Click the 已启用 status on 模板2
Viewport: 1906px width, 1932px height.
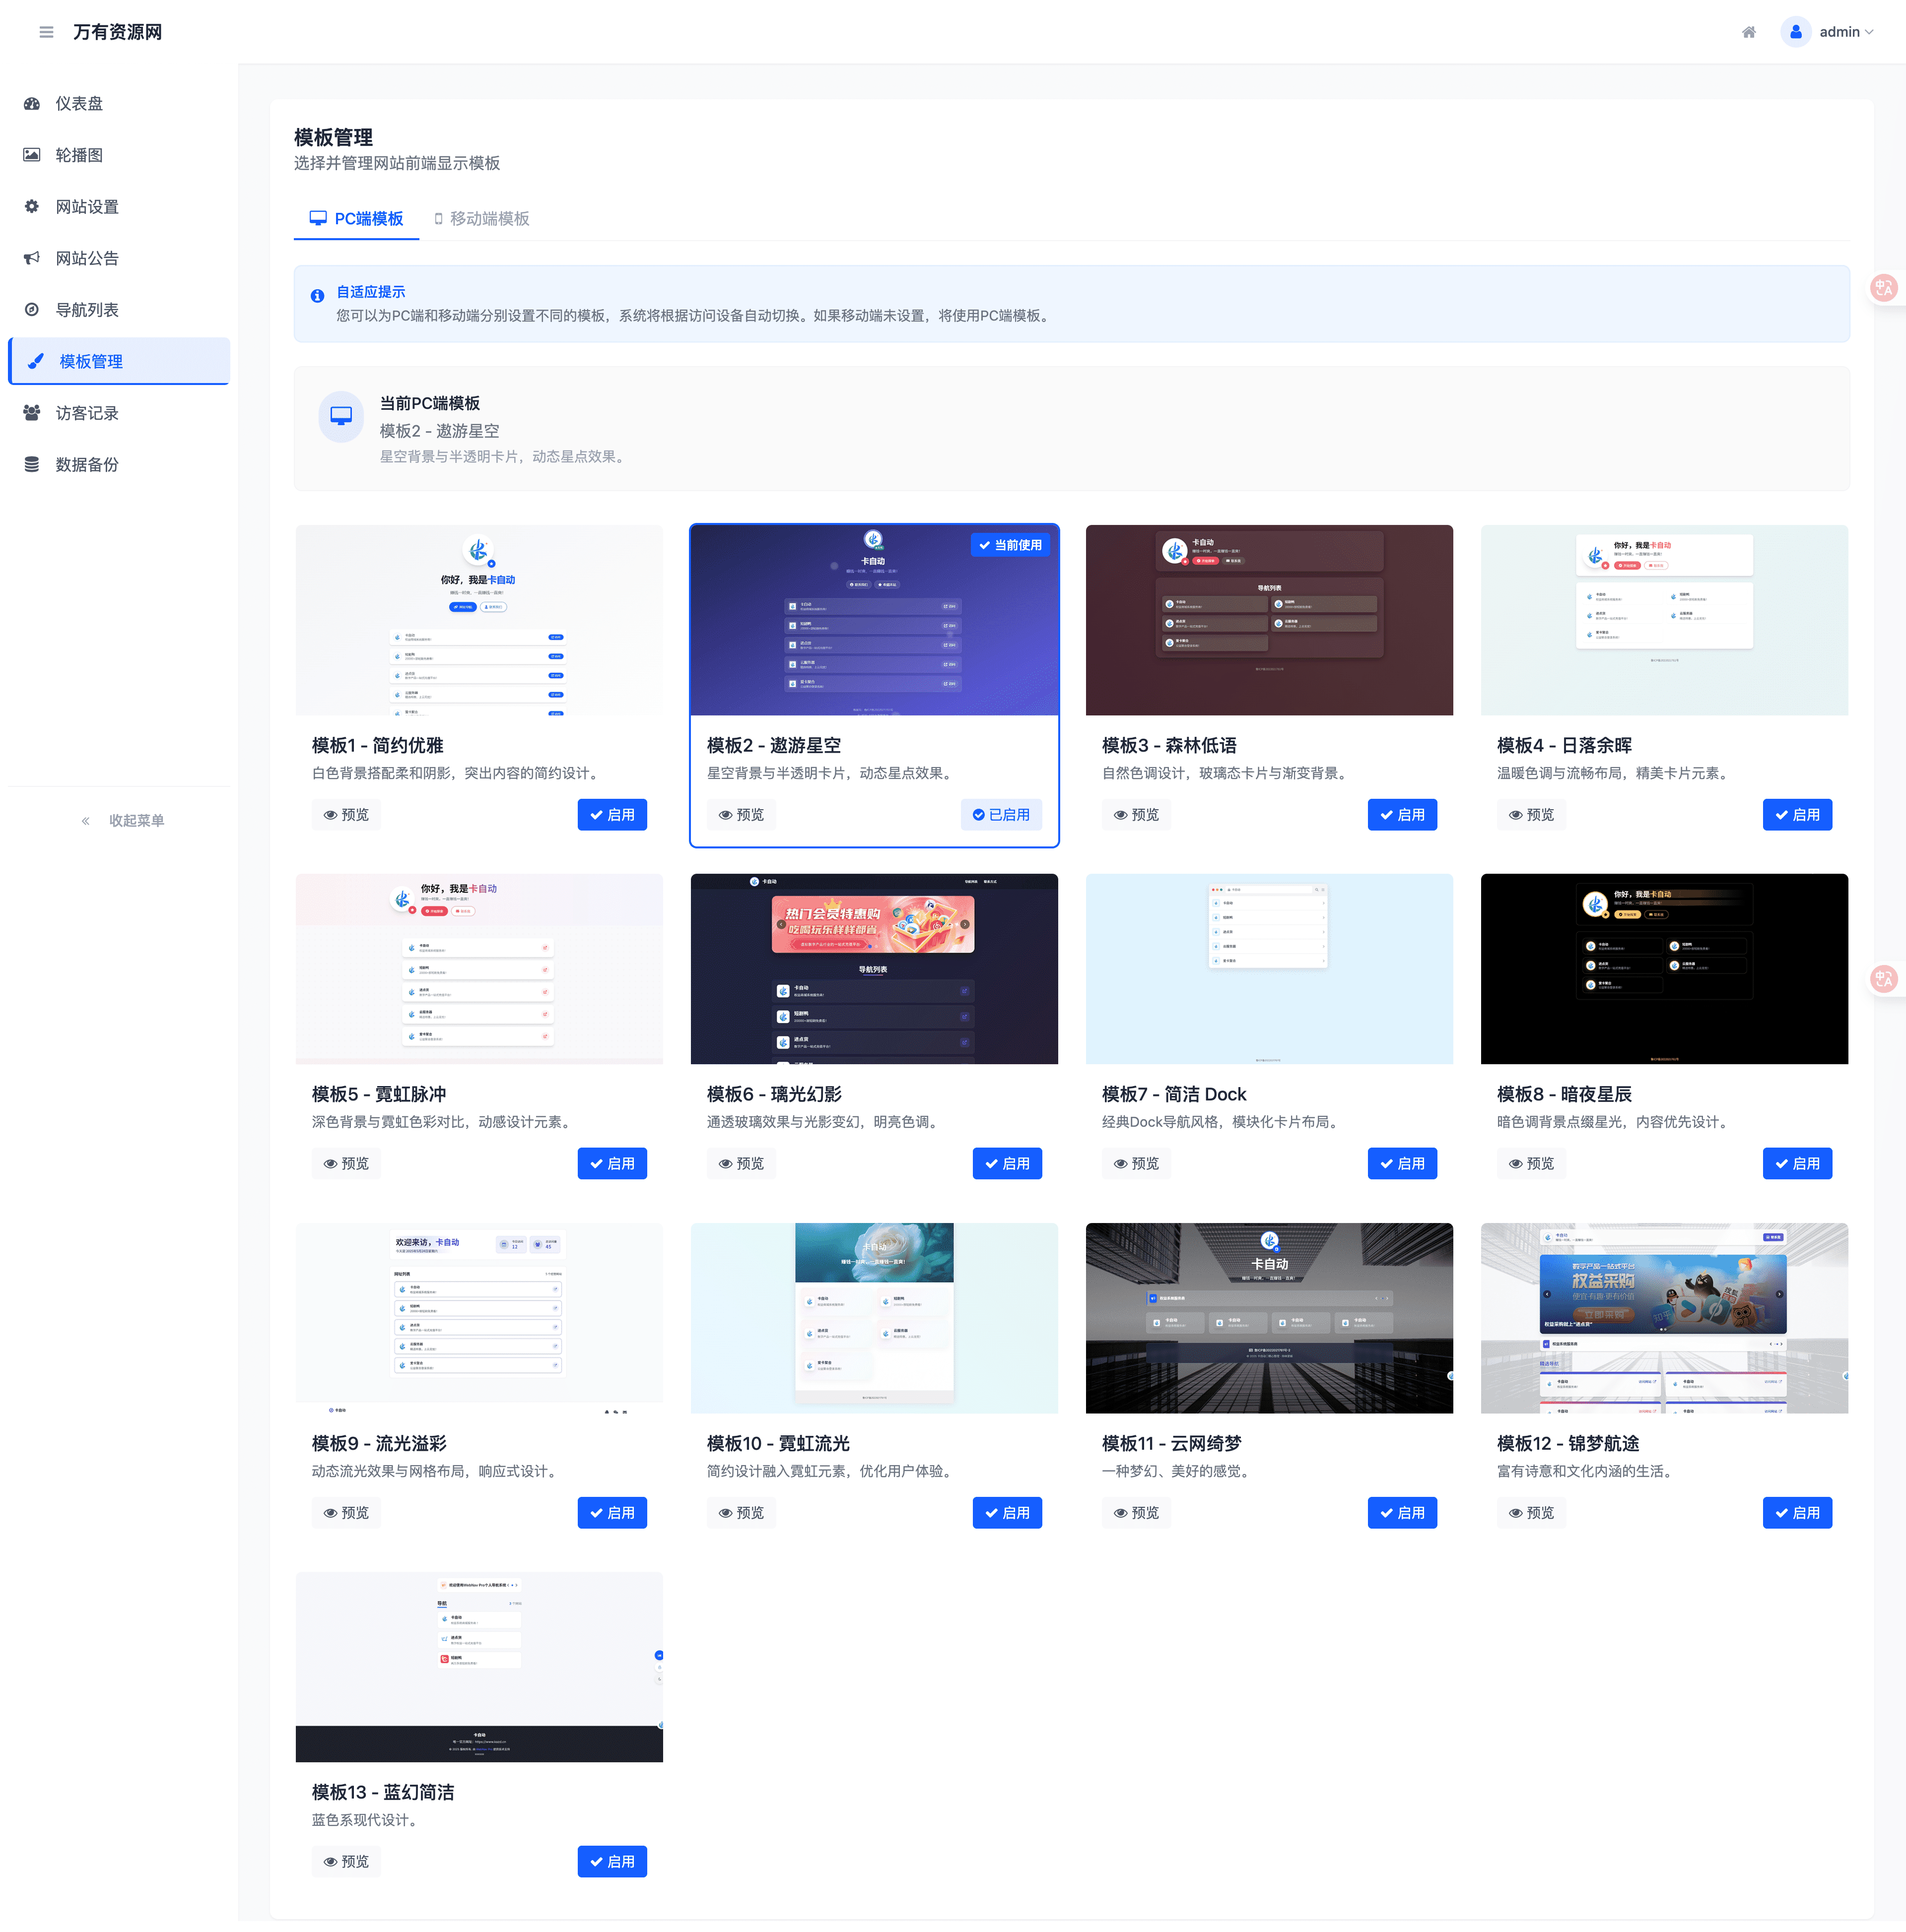[x=1001, y=815]
